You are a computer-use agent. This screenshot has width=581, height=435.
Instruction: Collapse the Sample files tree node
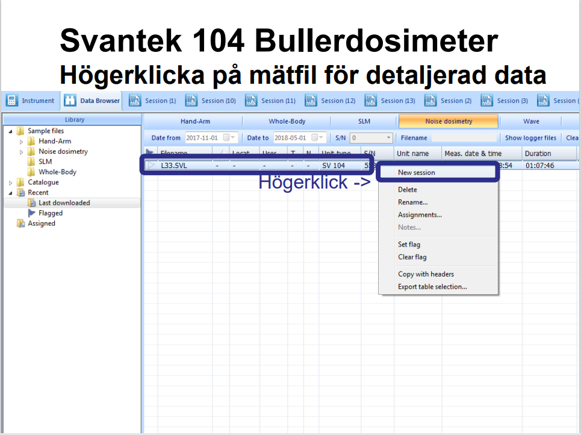point(11,131)
